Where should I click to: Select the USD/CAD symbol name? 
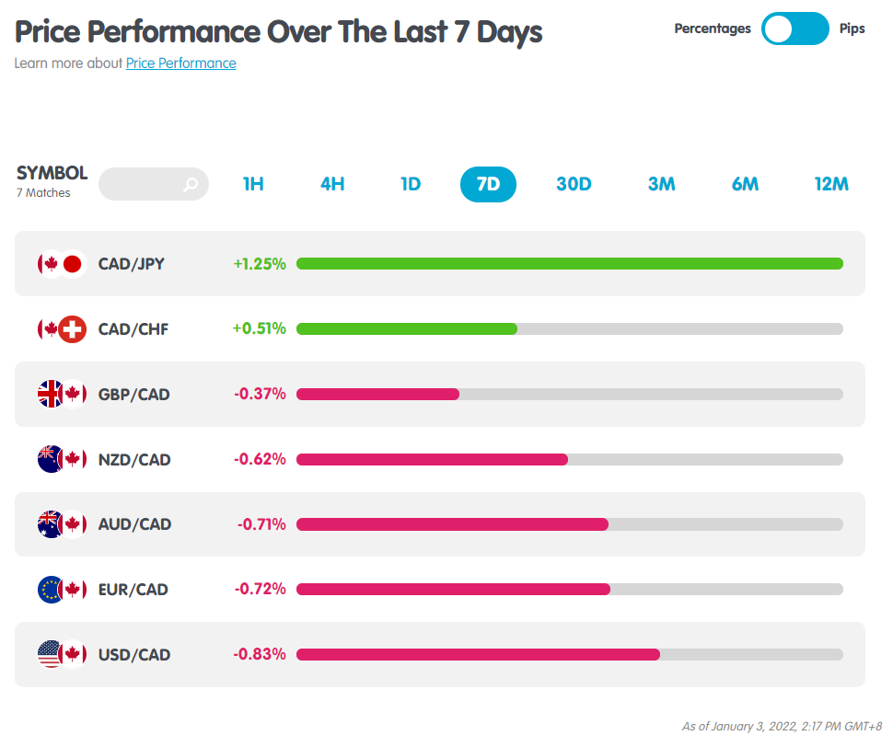coord(134,655)
